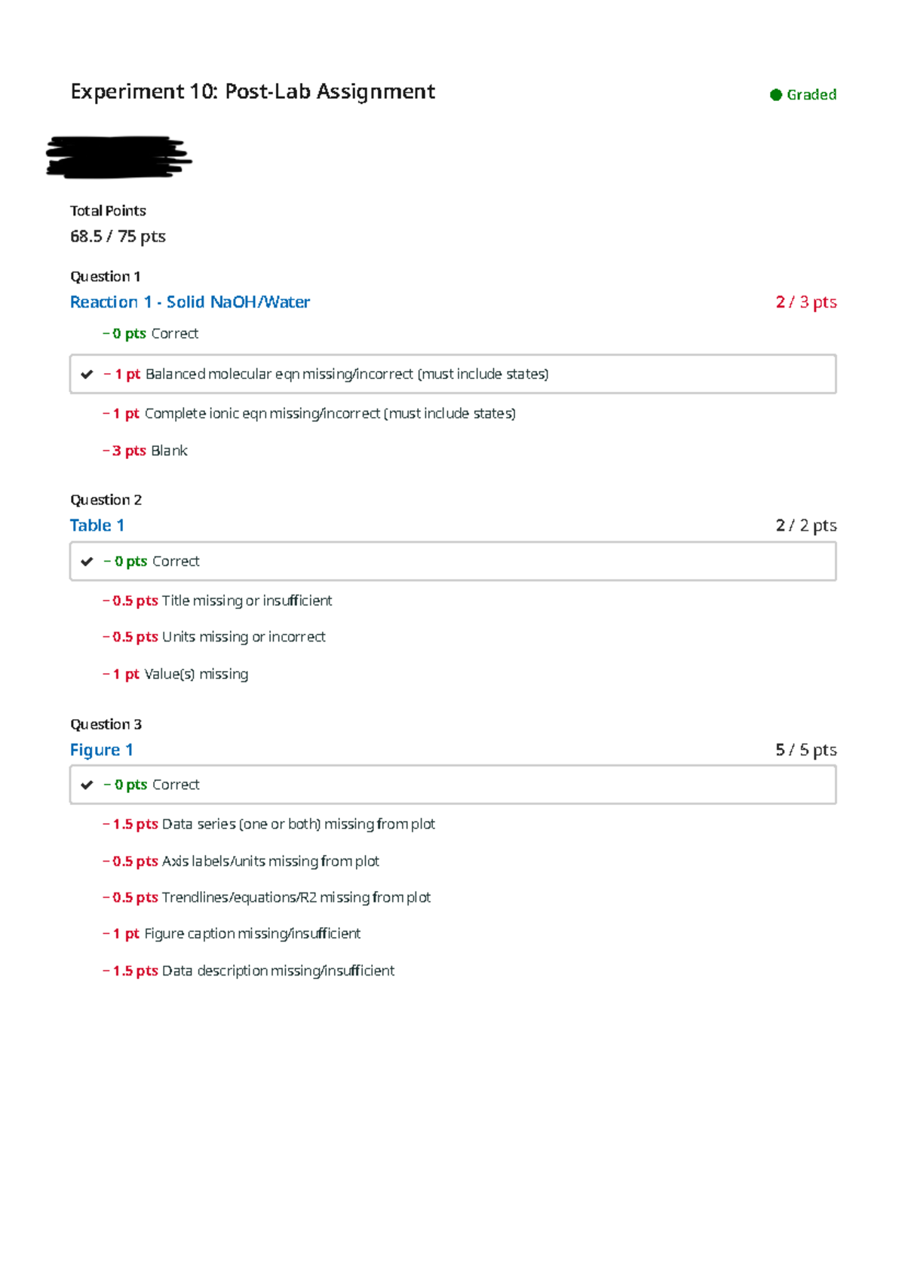Image resolution: width=905 pixels, height=1280 pixels.
Task: Click the 2 / 3 pts score for Question 1
Action: (x=805, y=302)
